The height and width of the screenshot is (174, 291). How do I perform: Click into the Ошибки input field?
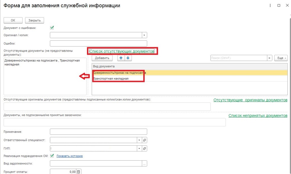98,43
